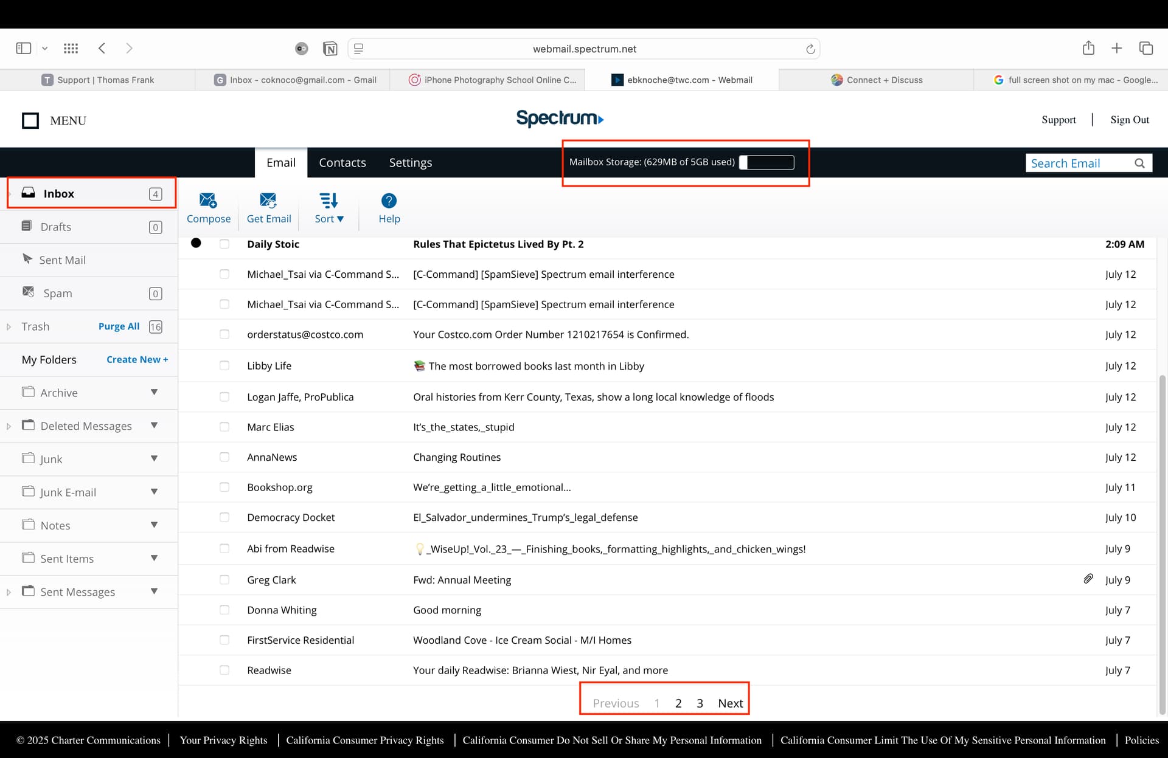Click the Sent Items folder icon
This screenshot has height=758, width=1168.
(28, 557)
